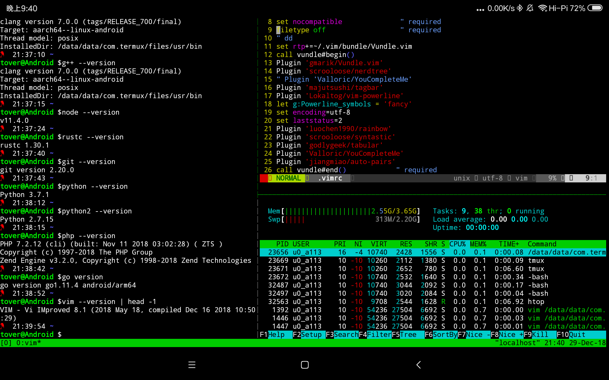
Task: Open the Android recent apps menu icon
Action: (x=192, y=365)
